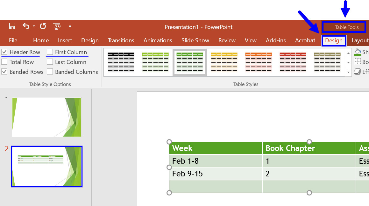This screenshot has height=206, width=369.
Task: Turn on Banded Columns
Action: tap(50, 72)
